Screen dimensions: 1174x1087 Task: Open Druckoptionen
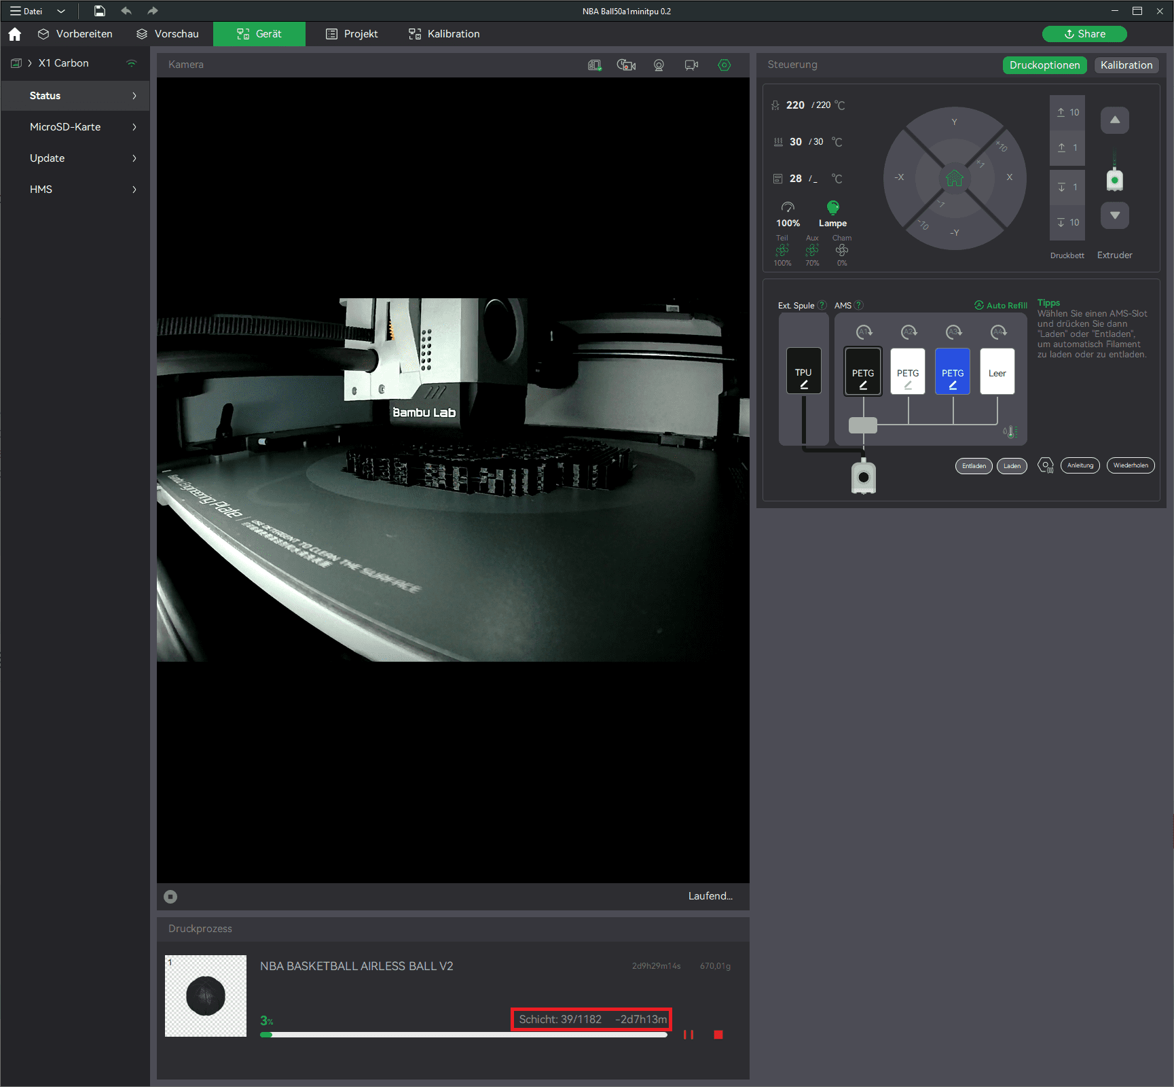(1044, 65)
